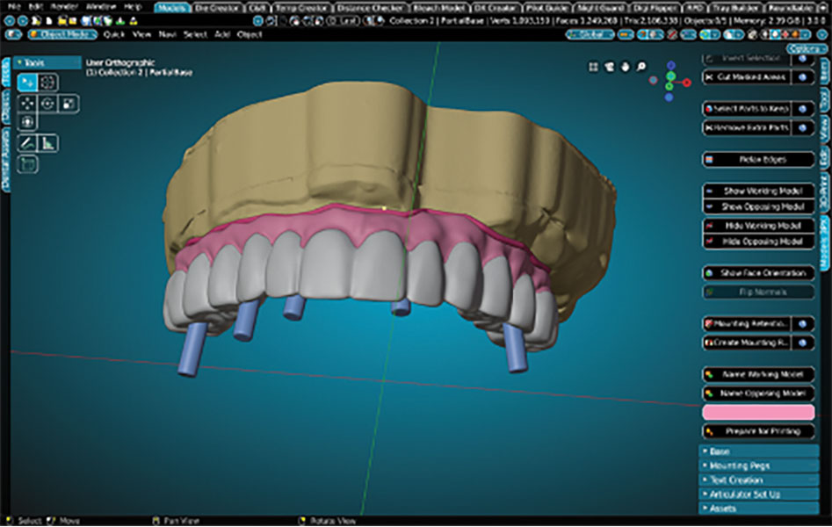
Task: Show the Working Model
Action: pyautogui.click(x=758, y=190)
